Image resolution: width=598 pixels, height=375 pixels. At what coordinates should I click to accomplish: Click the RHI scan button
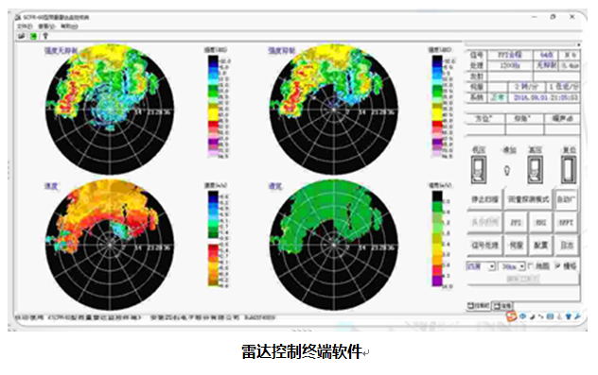tap(541, 222)
